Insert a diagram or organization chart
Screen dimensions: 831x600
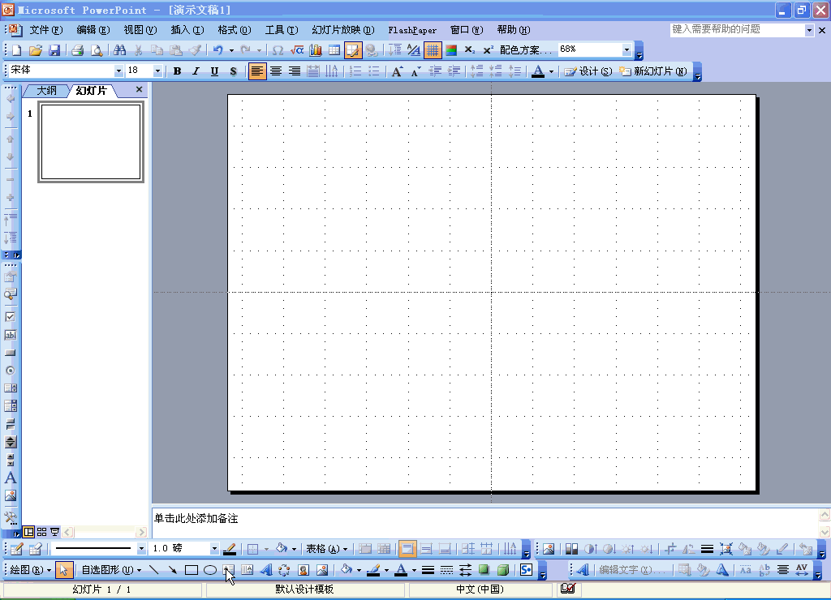284,570
